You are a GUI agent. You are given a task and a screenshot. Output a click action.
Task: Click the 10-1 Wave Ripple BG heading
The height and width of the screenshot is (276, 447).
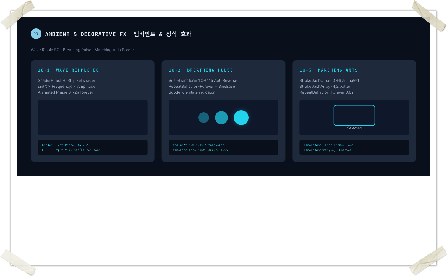pos(68,70)
